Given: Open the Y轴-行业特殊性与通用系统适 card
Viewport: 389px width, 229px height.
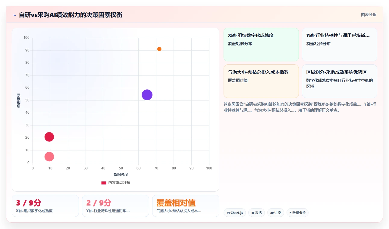Looking at the screenshot, I should pos(339,45).
